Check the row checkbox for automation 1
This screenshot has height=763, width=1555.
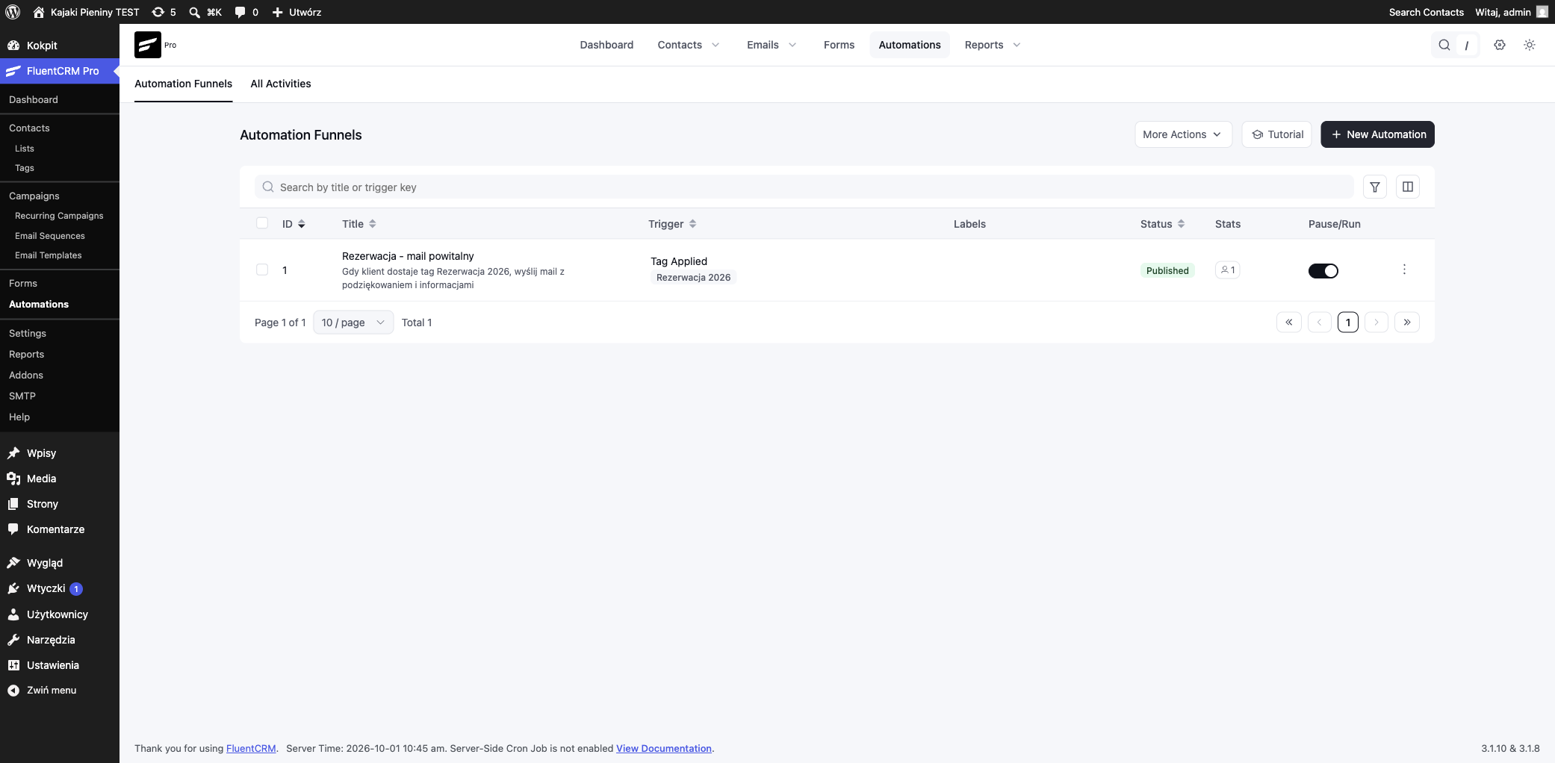coord(262,270)
